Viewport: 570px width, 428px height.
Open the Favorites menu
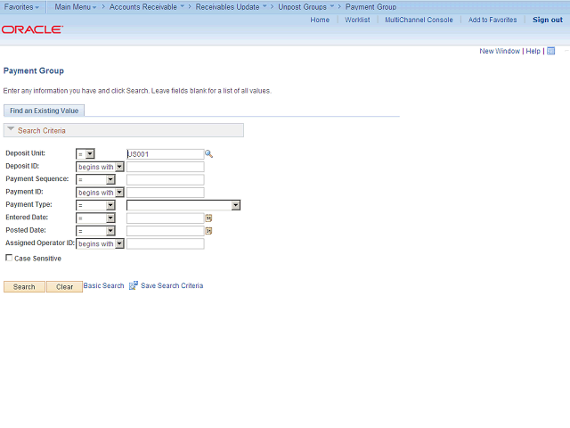pos(21,7)
